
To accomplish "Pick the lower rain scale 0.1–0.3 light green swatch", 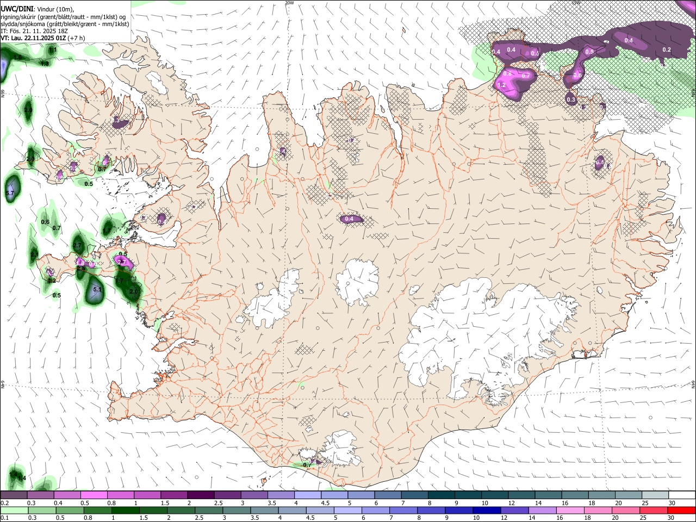I will 14,510.
